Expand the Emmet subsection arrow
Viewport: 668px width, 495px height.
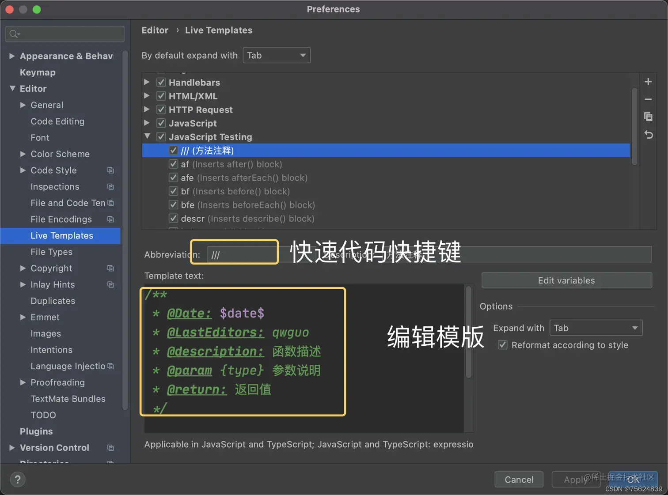coord(23,317)
